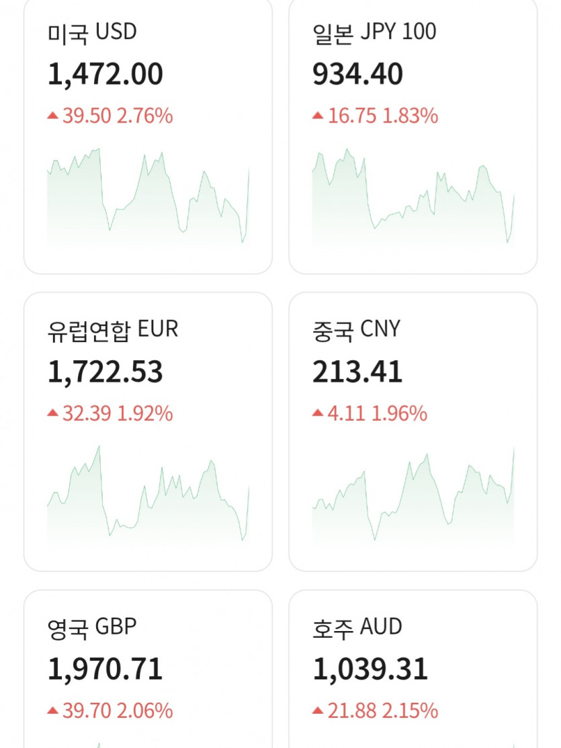Open the 호주 AUD title

point(357,627)
